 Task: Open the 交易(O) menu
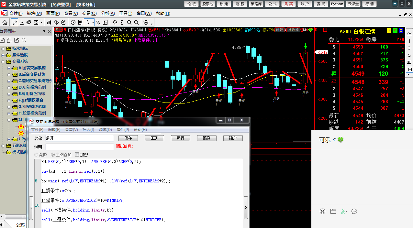[x=89, y=13]
